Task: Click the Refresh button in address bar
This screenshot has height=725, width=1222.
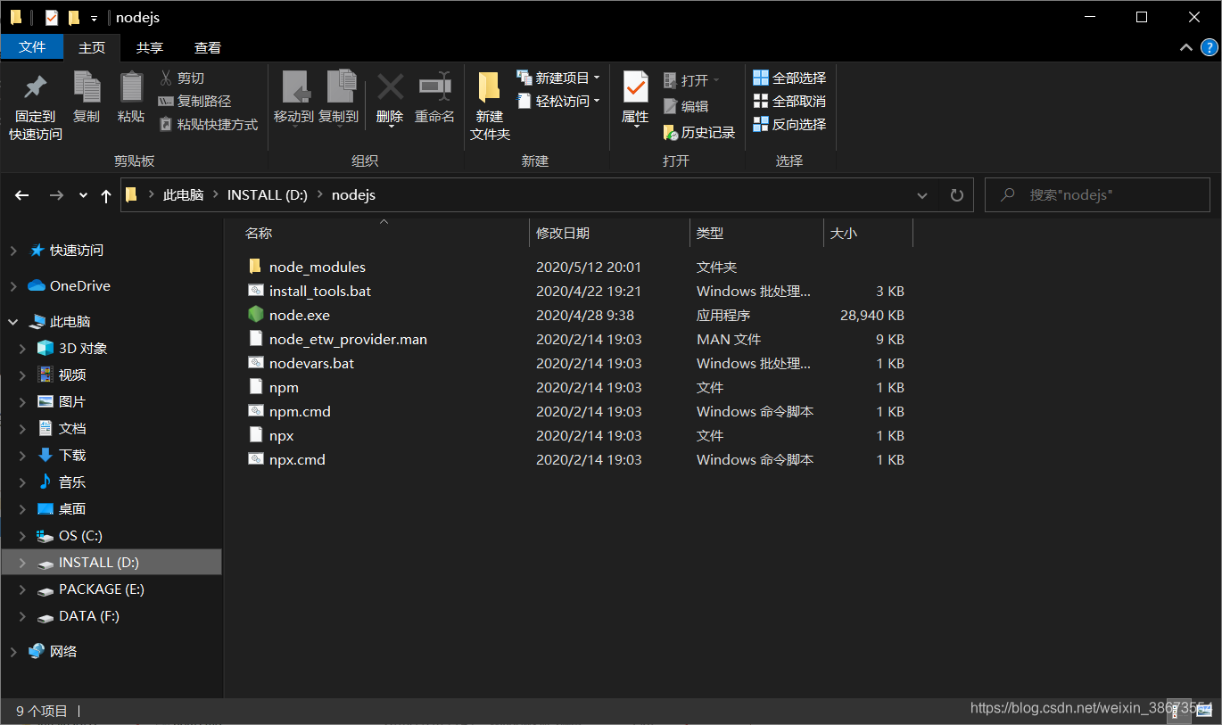Action: point(957,194)
